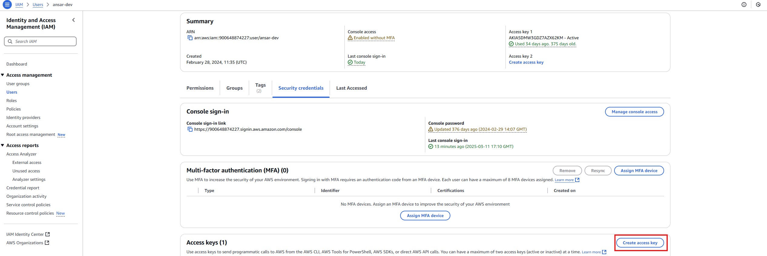Open Root access management in the sidebar
This screenshot has width=767, height=256.
tap(31, 134)
